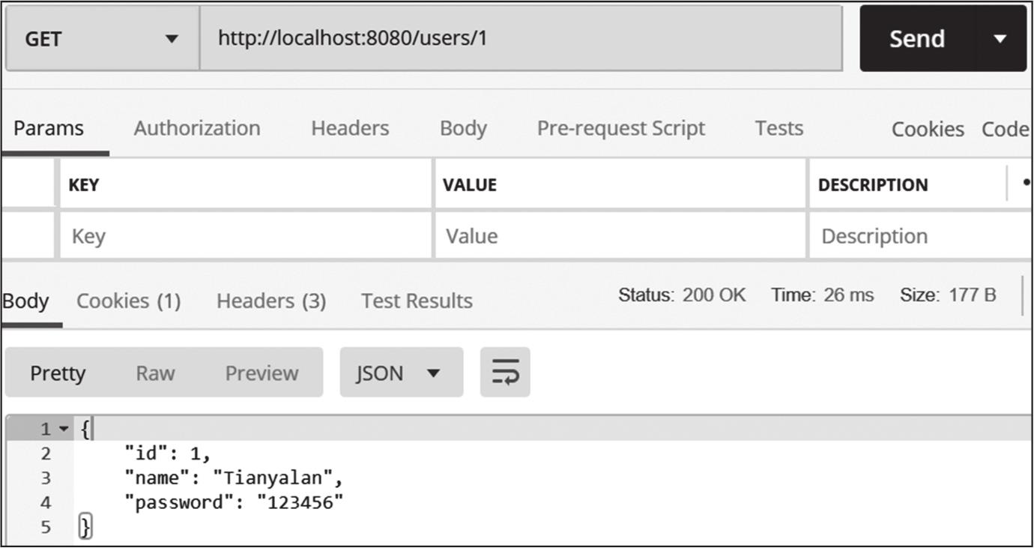Toggle line wrap icon
1034x548 pixels.
(x=506, y=372)
